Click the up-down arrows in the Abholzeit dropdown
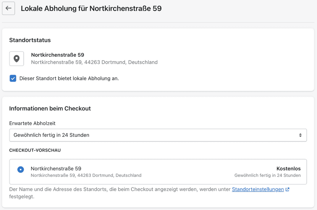The width and height of the screenshot is (317, 210). coord(301,135)
